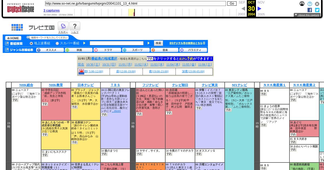Go to HOME button

click(13, 38)
